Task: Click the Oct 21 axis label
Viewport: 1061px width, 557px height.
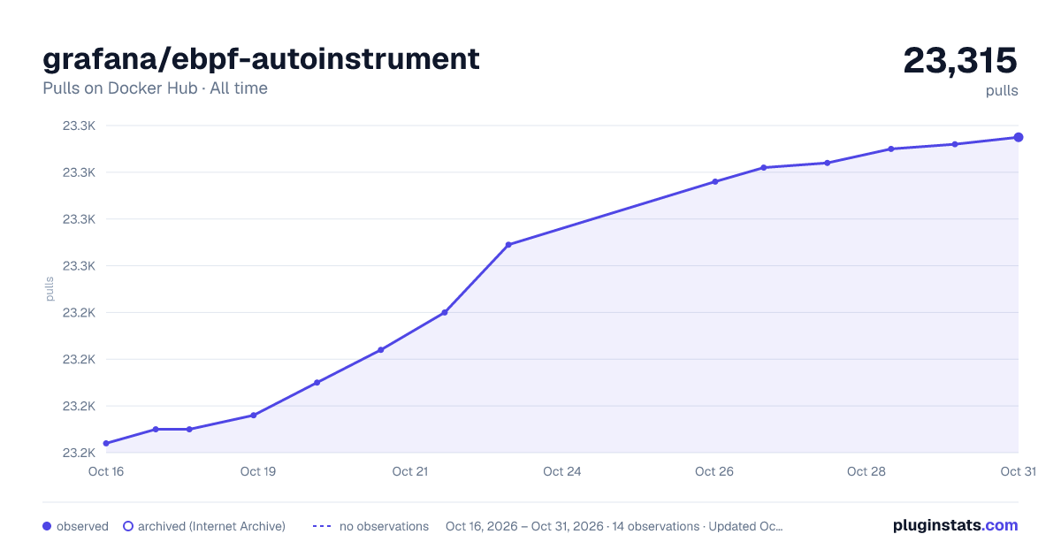Action: (410, 471)
